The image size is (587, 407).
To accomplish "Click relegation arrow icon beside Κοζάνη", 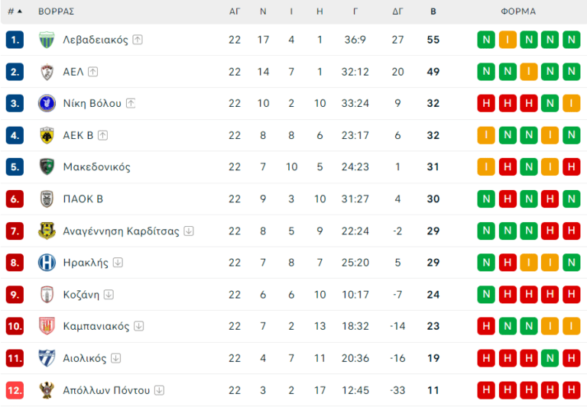I will pyautogui.click(x=109, y=295).
